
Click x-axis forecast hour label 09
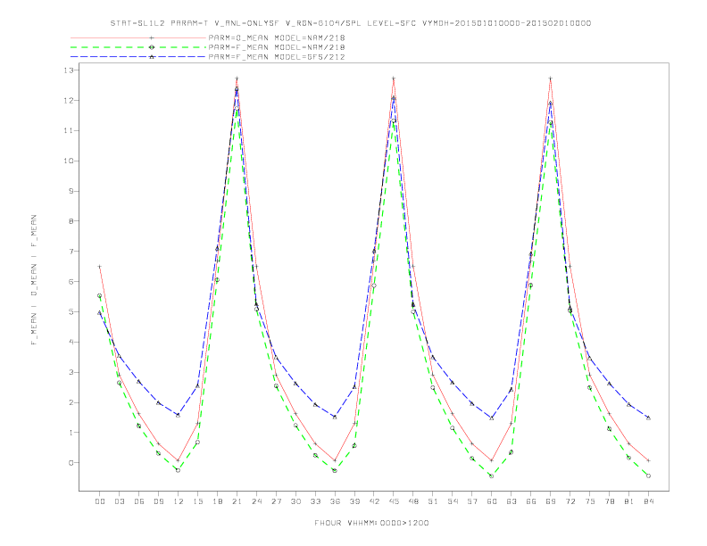pyautogui.click(x=158, y=501)
